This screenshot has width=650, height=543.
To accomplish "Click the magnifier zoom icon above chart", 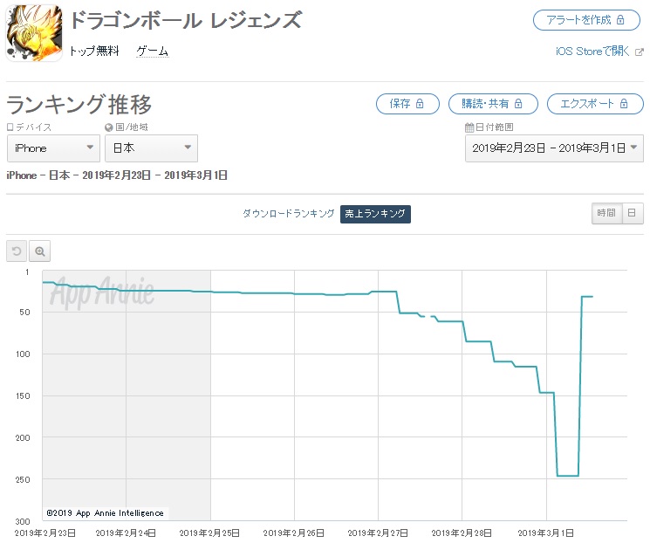I will pyautogui.click(x=40, y=251).
